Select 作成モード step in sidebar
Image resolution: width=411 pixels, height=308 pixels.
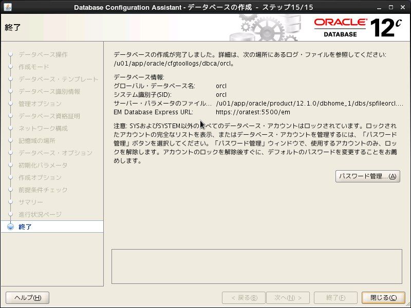[33, 67]
